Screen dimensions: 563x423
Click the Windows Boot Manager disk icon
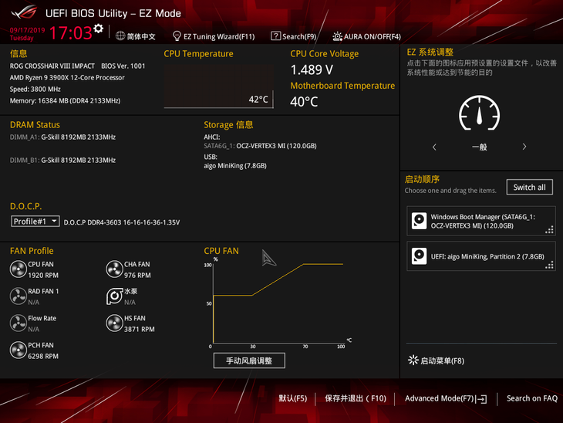(419, 221)
